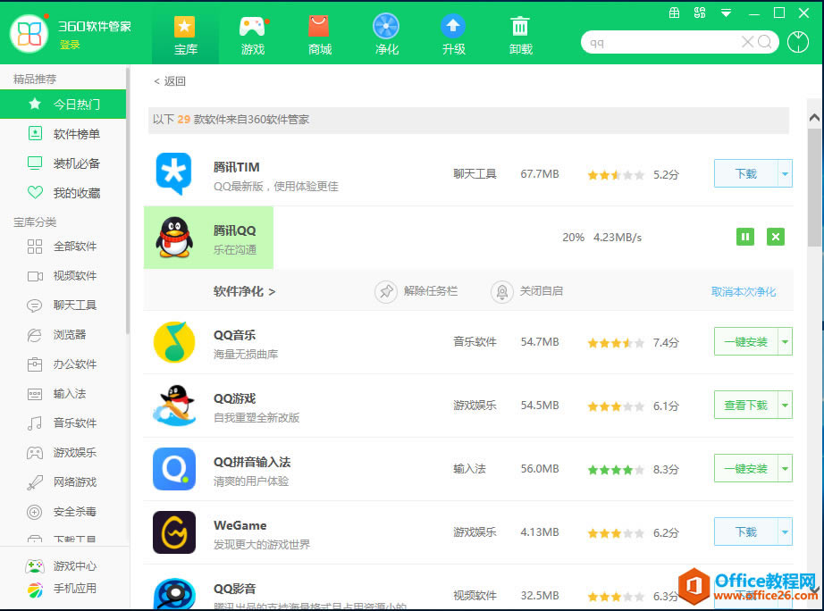Image resolution: width=824 pixels, height=611 pixels.
Task: Clear the search text with the X
Action: click(x=747, y=42)
